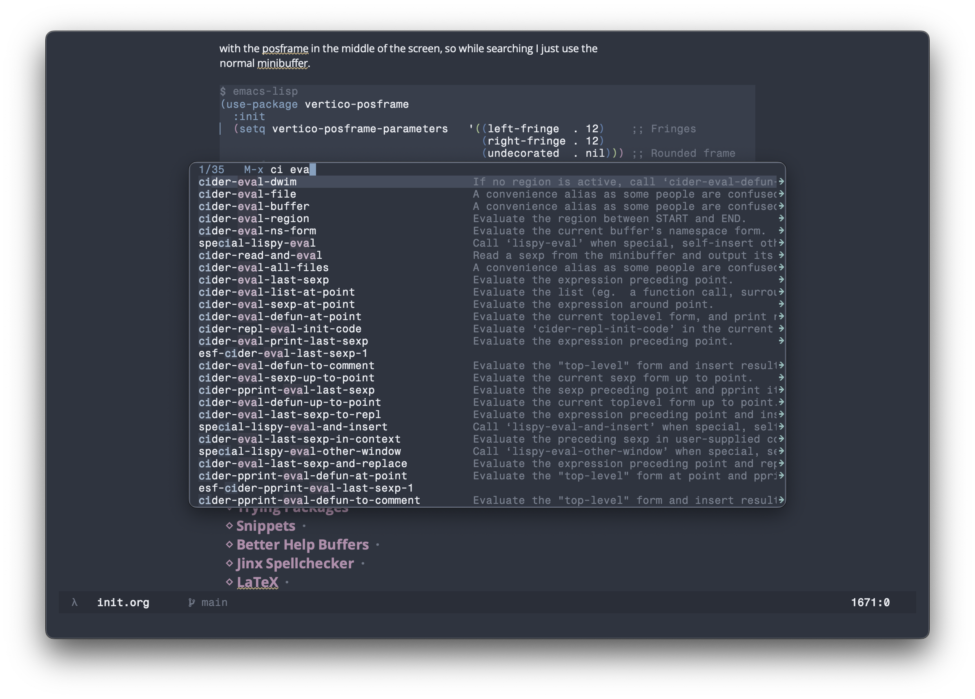Open the LaTeX heading
The width and height of the screenshot is (975, 699).
[x=258, y=582]
